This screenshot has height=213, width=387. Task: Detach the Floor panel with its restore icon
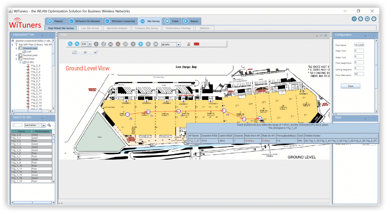coord(325,35)
